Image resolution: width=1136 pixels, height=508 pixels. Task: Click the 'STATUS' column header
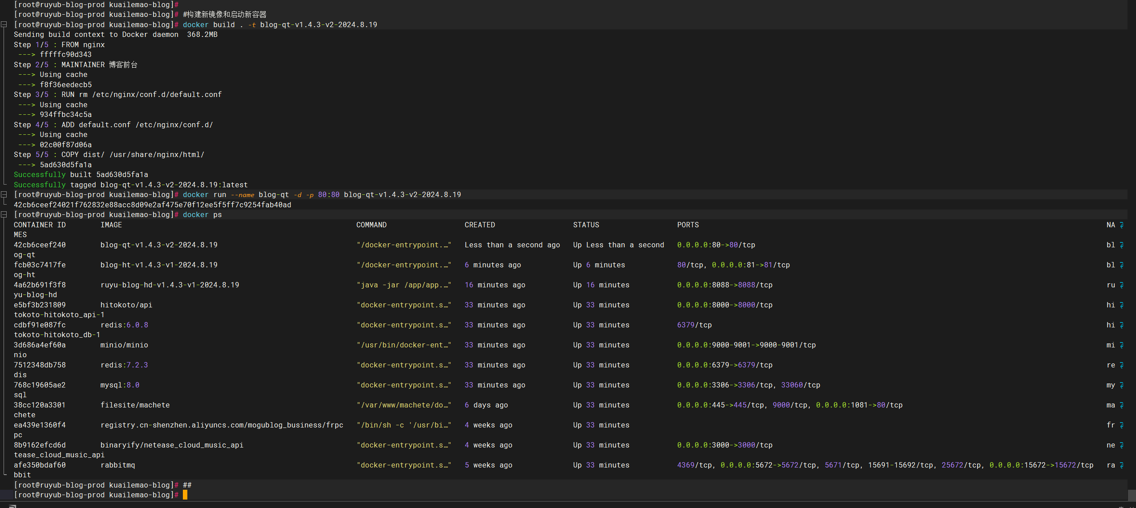click(x=586, y=225)
